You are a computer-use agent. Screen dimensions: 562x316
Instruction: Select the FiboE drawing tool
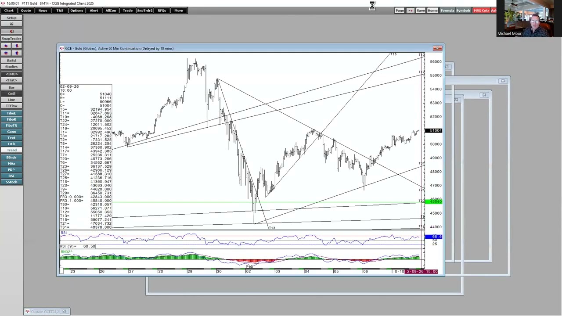point(11,113)
